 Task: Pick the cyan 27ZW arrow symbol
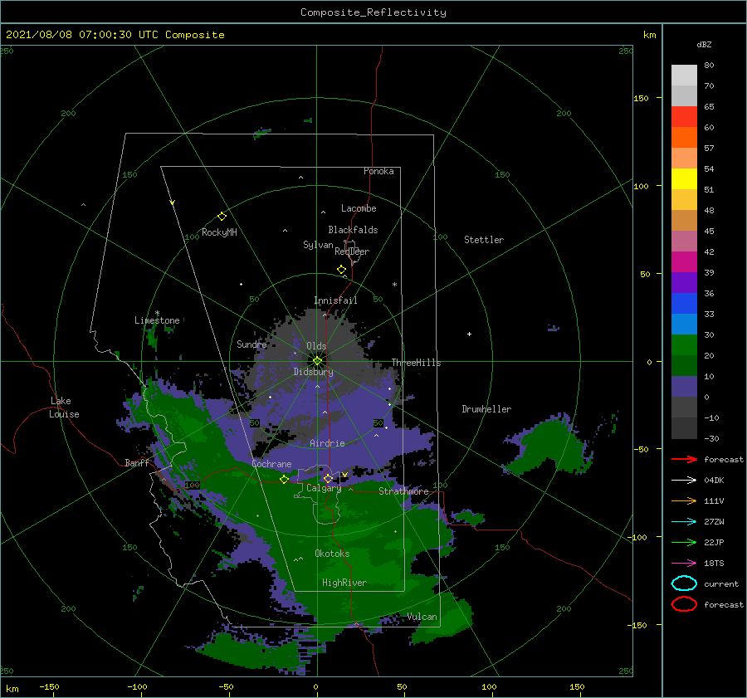684,522
